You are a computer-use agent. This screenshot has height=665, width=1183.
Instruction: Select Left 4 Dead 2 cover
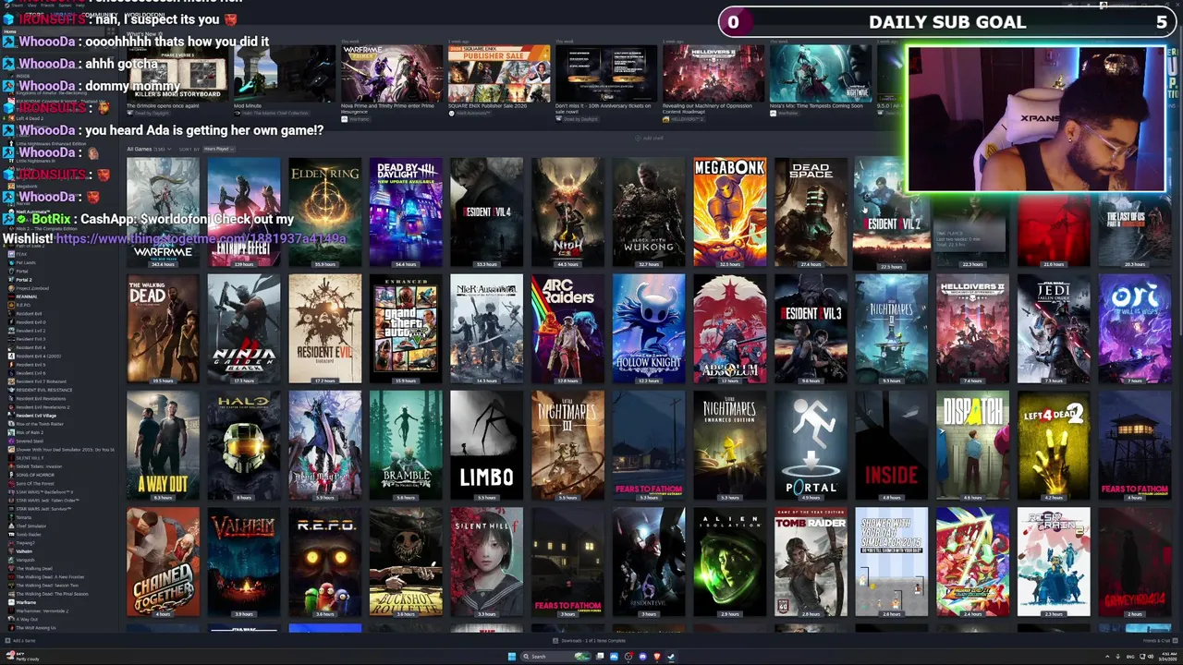[x=1054, y=445]
